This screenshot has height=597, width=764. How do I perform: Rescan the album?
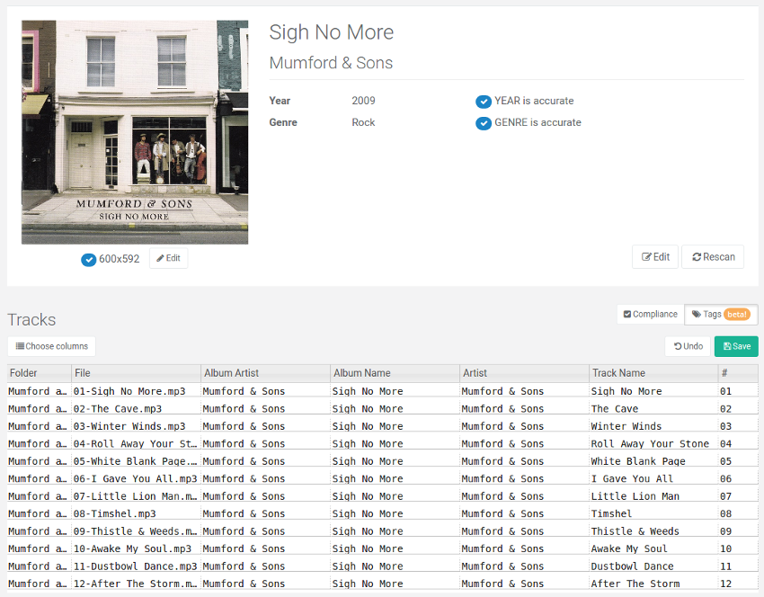tap(713, 257)
